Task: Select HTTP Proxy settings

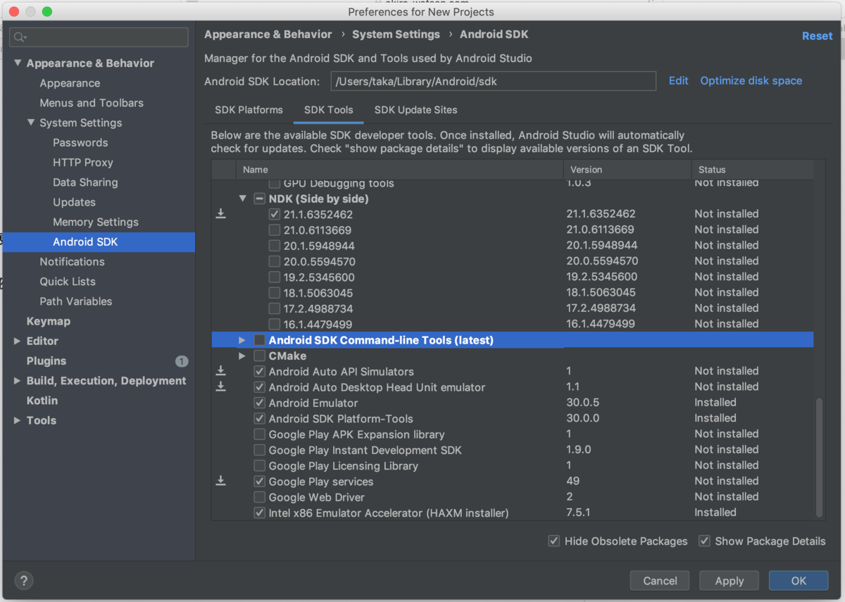Action: [x=83, y=163]
